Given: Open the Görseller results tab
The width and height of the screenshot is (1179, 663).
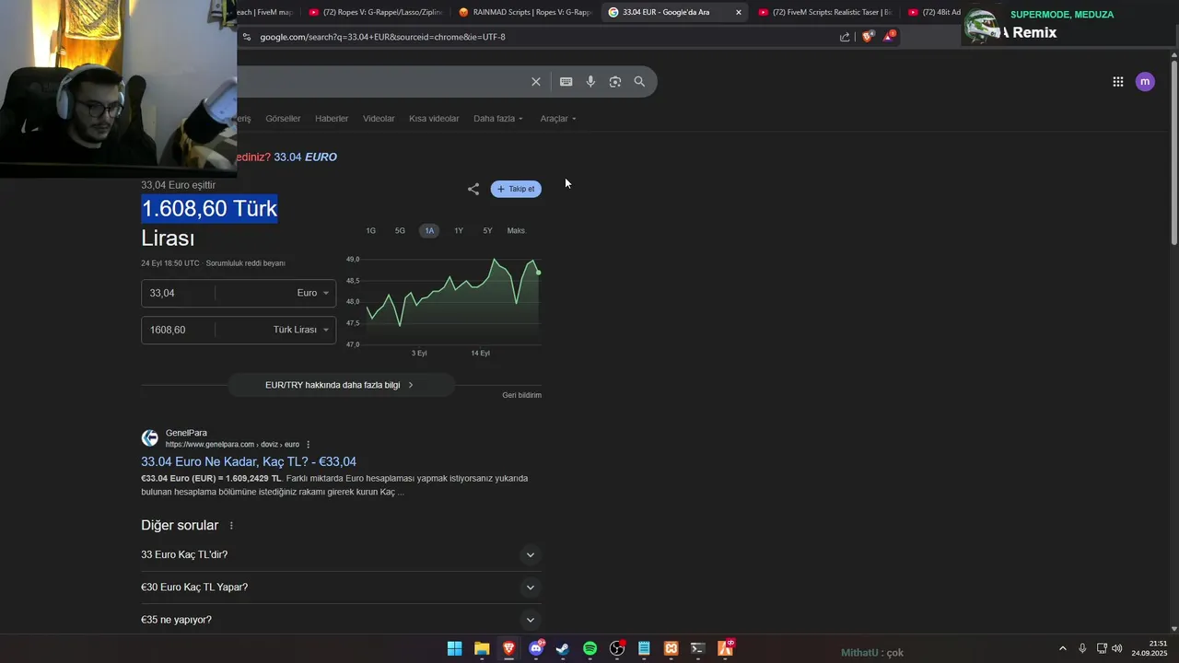Looking at the screenshot, I should [x=283, y=119].
